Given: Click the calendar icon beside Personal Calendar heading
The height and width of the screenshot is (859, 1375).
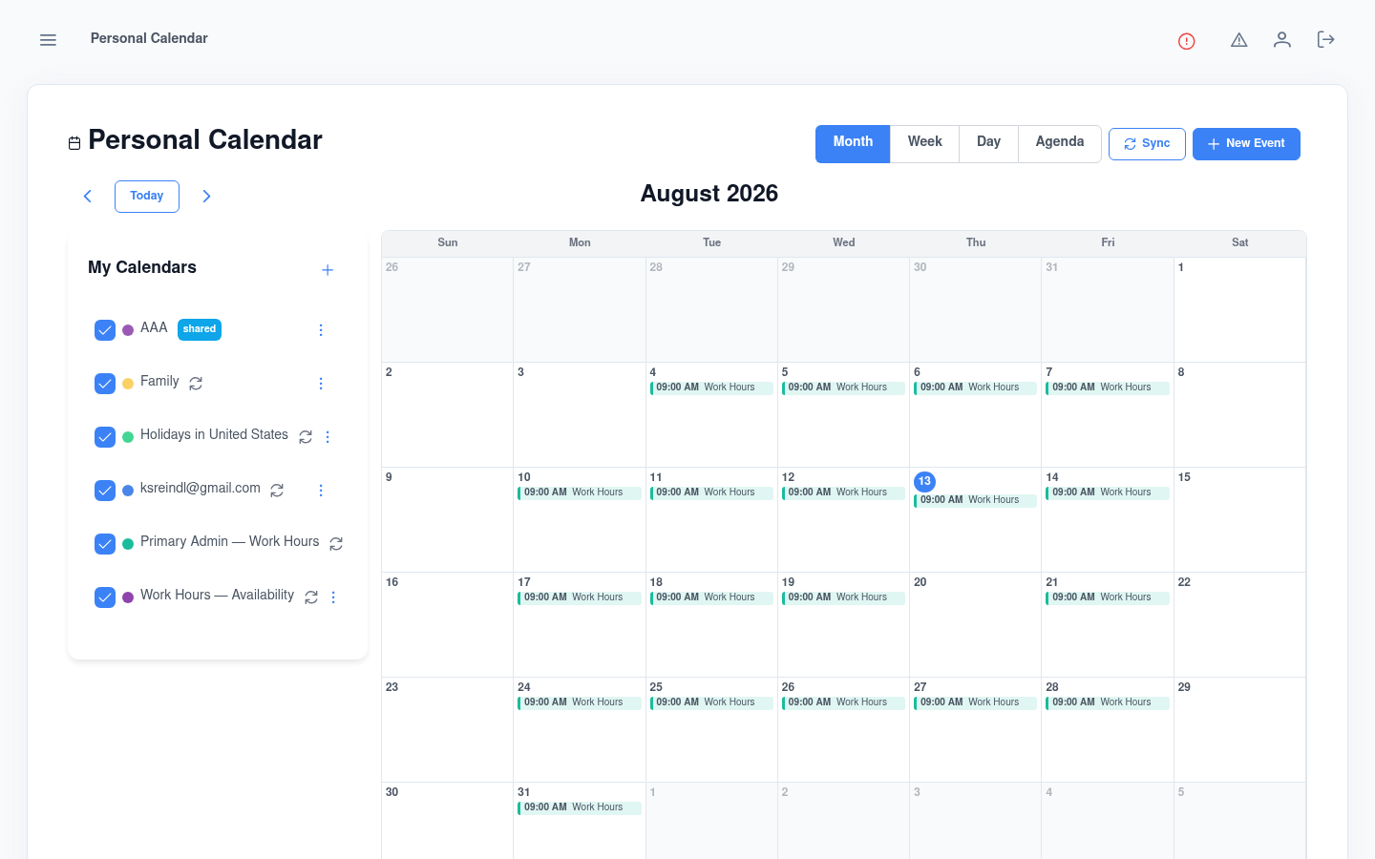Looking at the screenshot, I should point(74,143).
